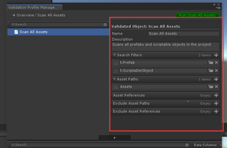Go back to Overview via breadcrumb arrow
Image resolution: width=227 pixels, height=148 pixels.
(x=13, y=15)
